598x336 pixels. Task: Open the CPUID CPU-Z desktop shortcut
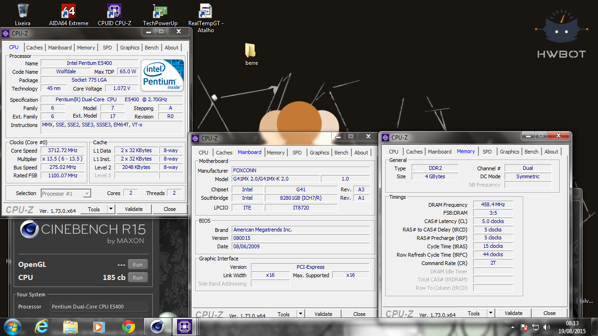point(114,14)
